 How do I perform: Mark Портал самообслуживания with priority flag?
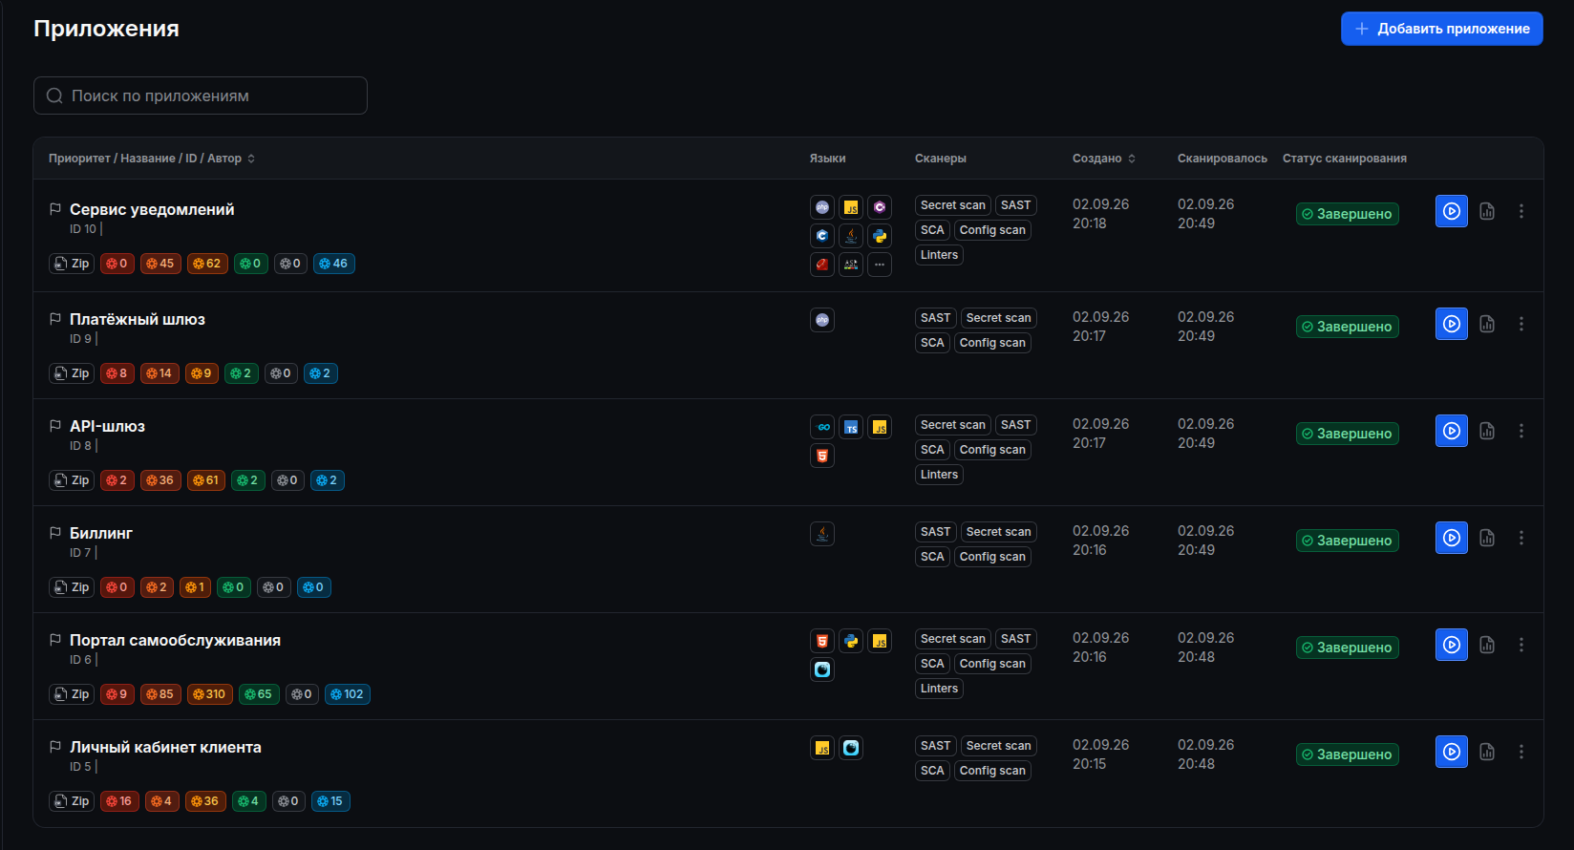(x=55, y=640)
